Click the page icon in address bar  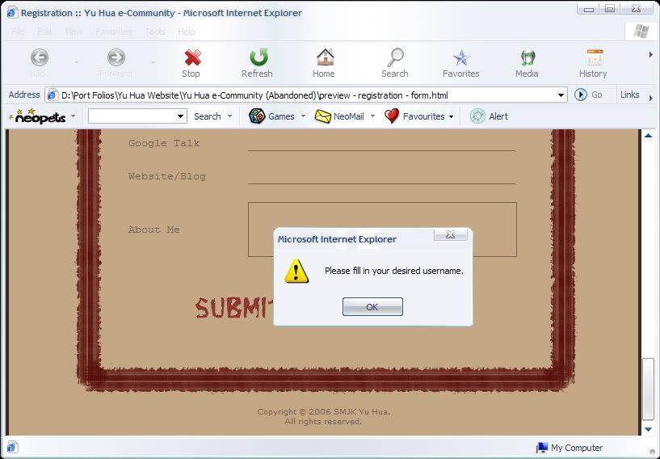[53, 95]
